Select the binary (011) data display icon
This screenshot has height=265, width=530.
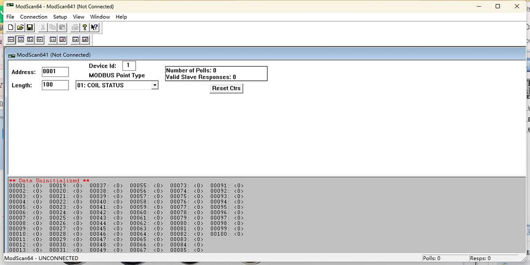[11, 40]
